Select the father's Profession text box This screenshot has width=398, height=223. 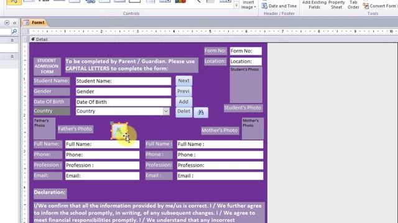[102, 165]
